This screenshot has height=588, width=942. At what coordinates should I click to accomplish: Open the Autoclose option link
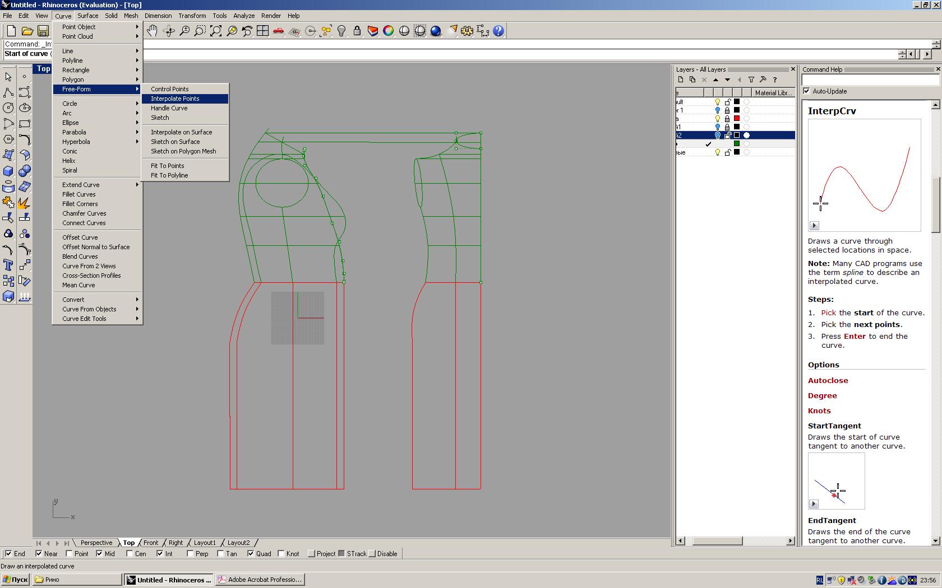(x=828, y=381)
